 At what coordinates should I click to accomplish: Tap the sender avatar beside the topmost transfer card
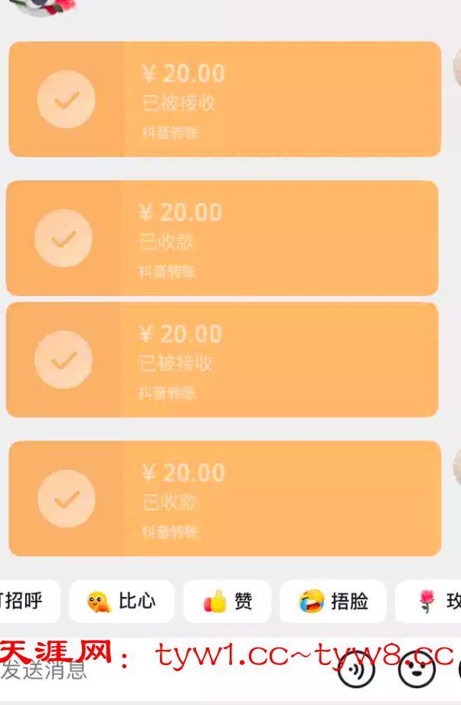(x=457, y=68)
